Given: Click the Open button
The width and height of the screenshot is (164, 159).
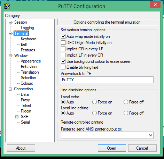Looking at the screenshot, I should coord(112,148).
